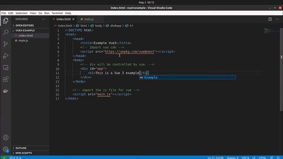283x159 pixels.
Task: Open the Edit menu
Action: 11,13
